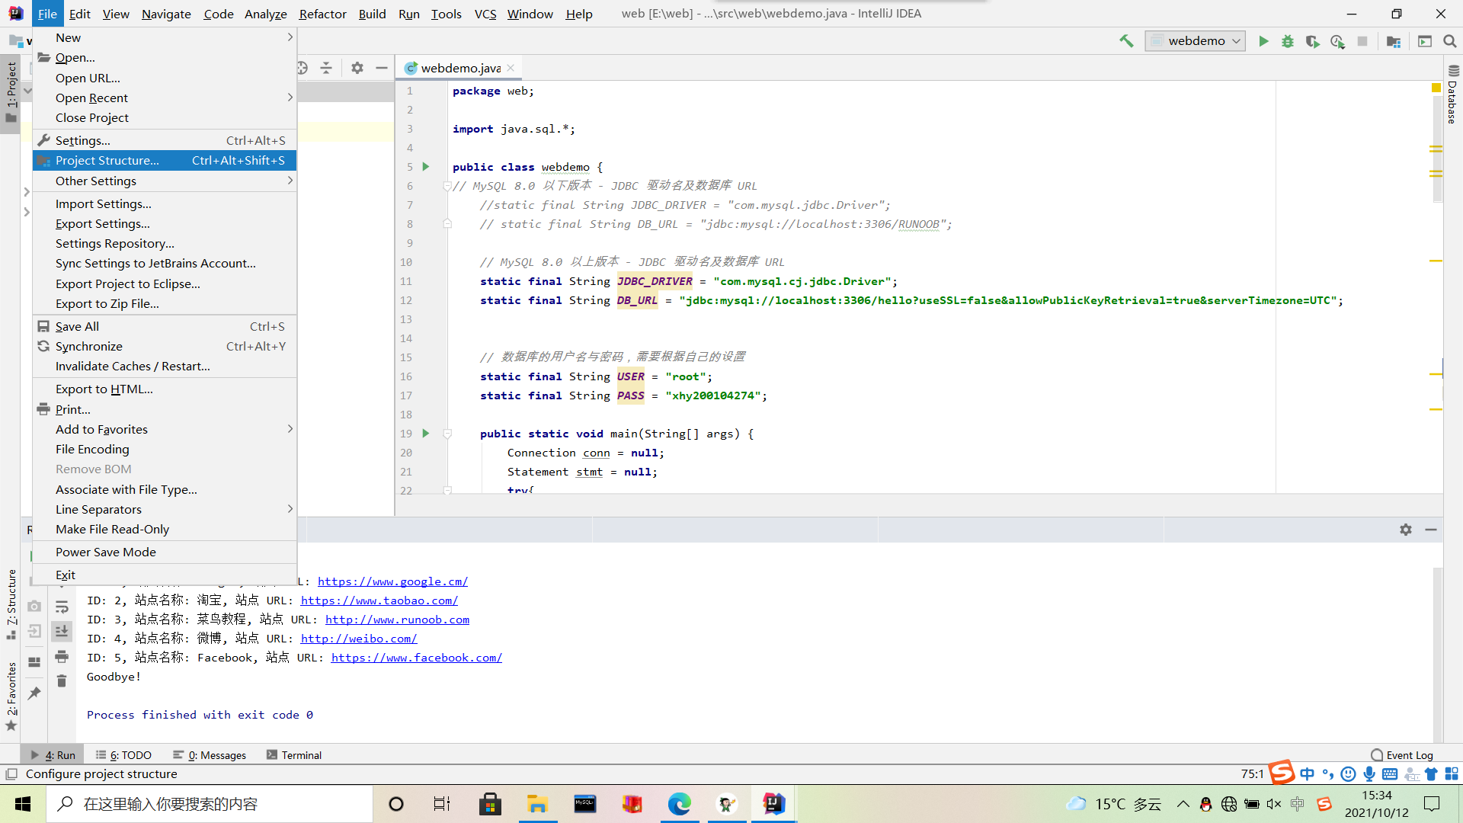Viewport: 1463px width, 823px height.
Task: Click project panel settings gear icon
Action: tap(357, 68)
